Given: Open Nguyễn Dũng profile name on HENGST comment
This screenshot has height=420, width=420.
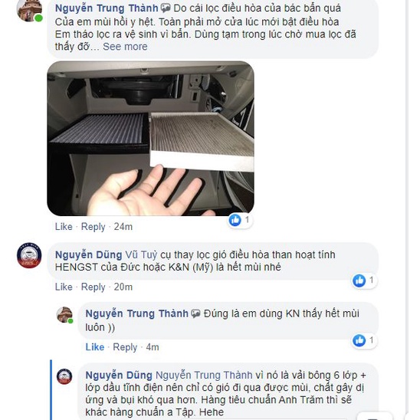Looking at the screenshot, I should tap(89, 254).
